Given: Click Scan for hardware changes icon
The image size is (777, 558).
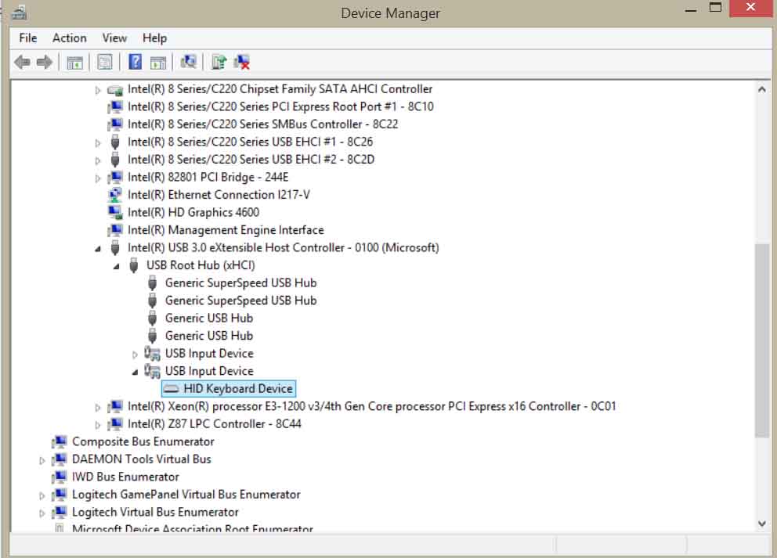Looking at the screenshot, I should point(188,62).
